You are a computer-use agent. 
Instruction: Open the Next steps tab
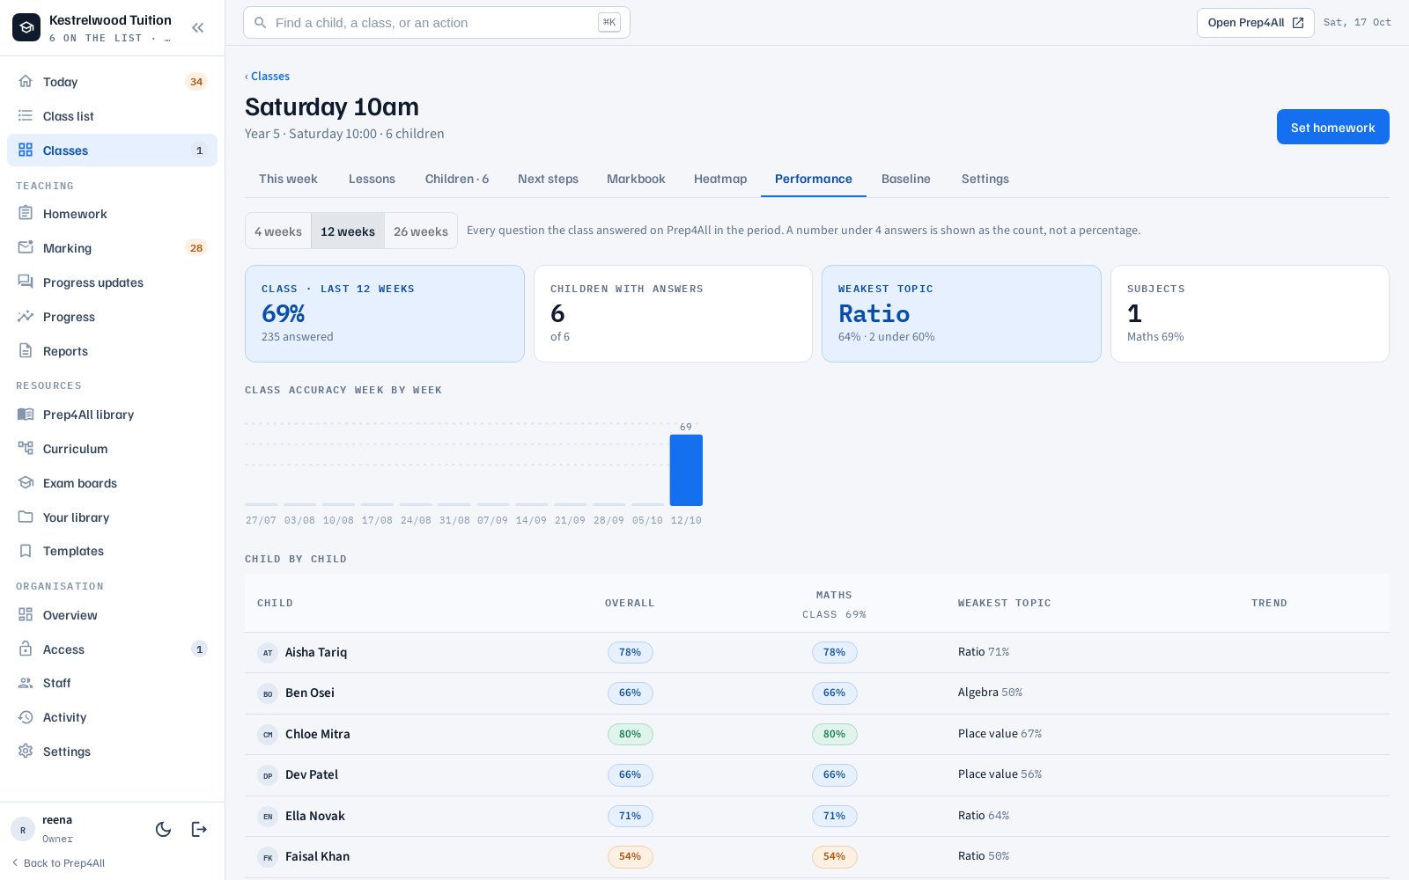pos(548,179)
